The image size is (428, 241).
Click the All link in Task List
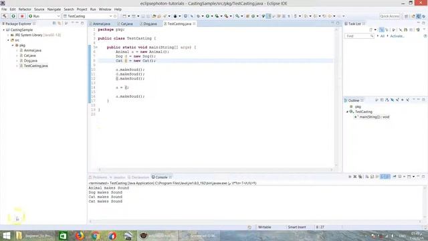tap(382, 36)
